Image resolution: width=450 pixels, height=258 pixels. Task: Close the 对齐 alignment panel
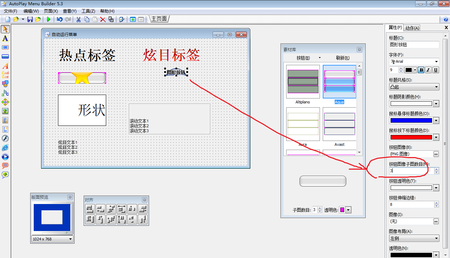[144, 200]
